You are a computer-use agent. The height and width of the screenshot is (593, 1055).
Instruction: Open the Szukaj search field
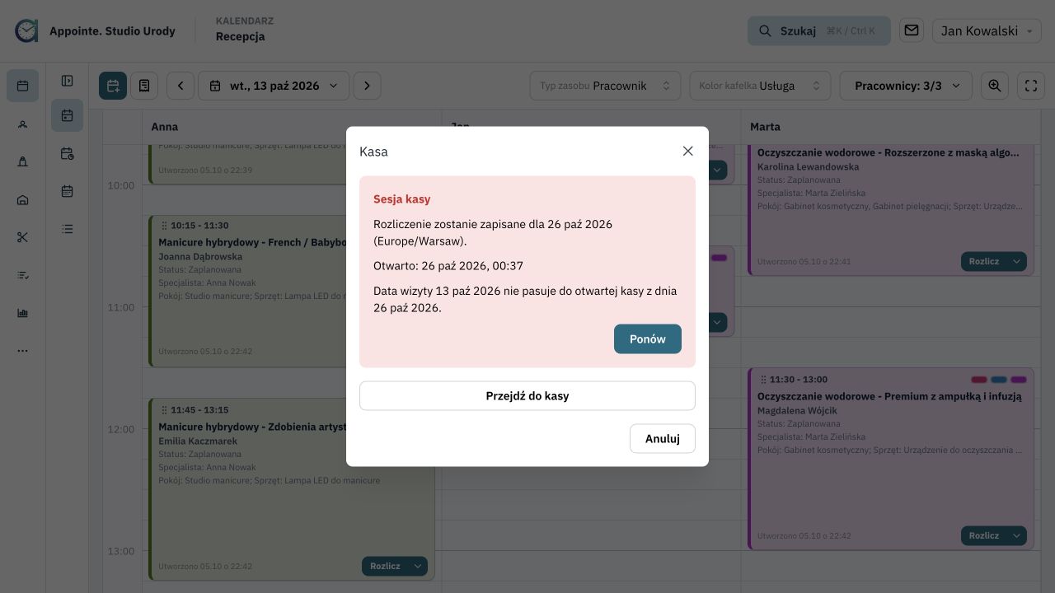(x=819, y=31)
